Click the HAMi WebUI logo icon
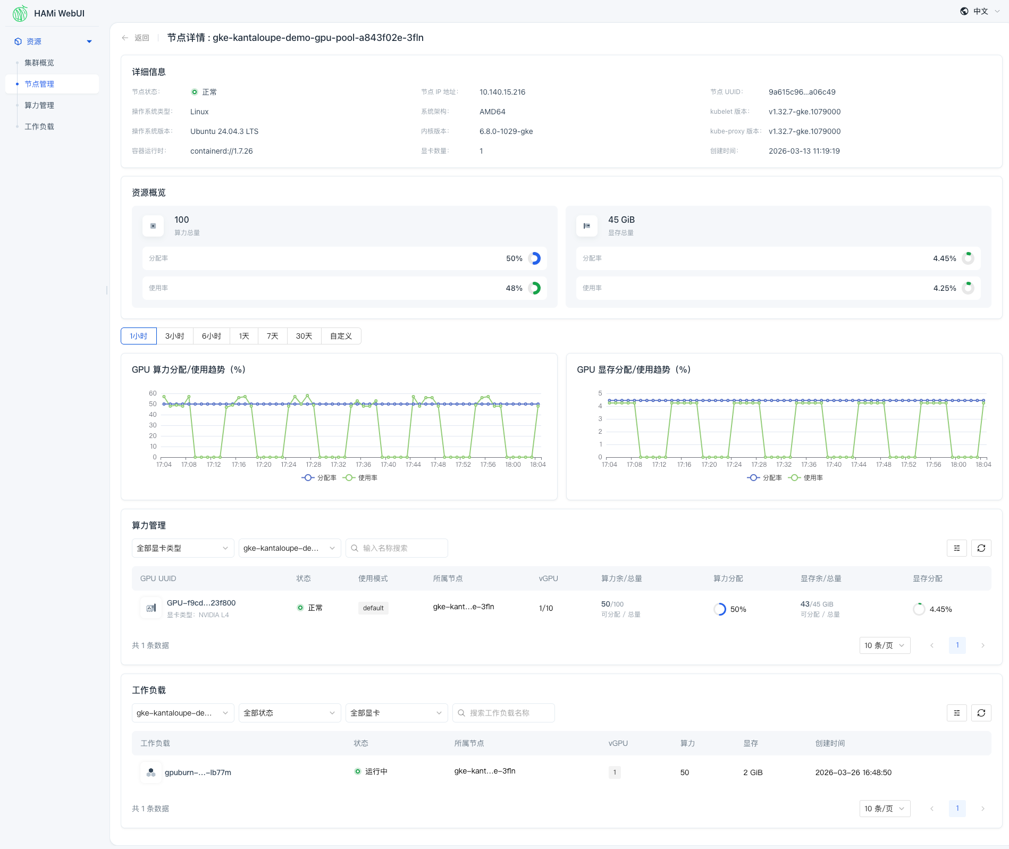1009x849 pixels. click(x=20, y=13)
